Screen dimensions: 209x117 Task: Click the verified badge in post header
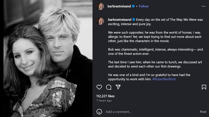coord(133,6)
